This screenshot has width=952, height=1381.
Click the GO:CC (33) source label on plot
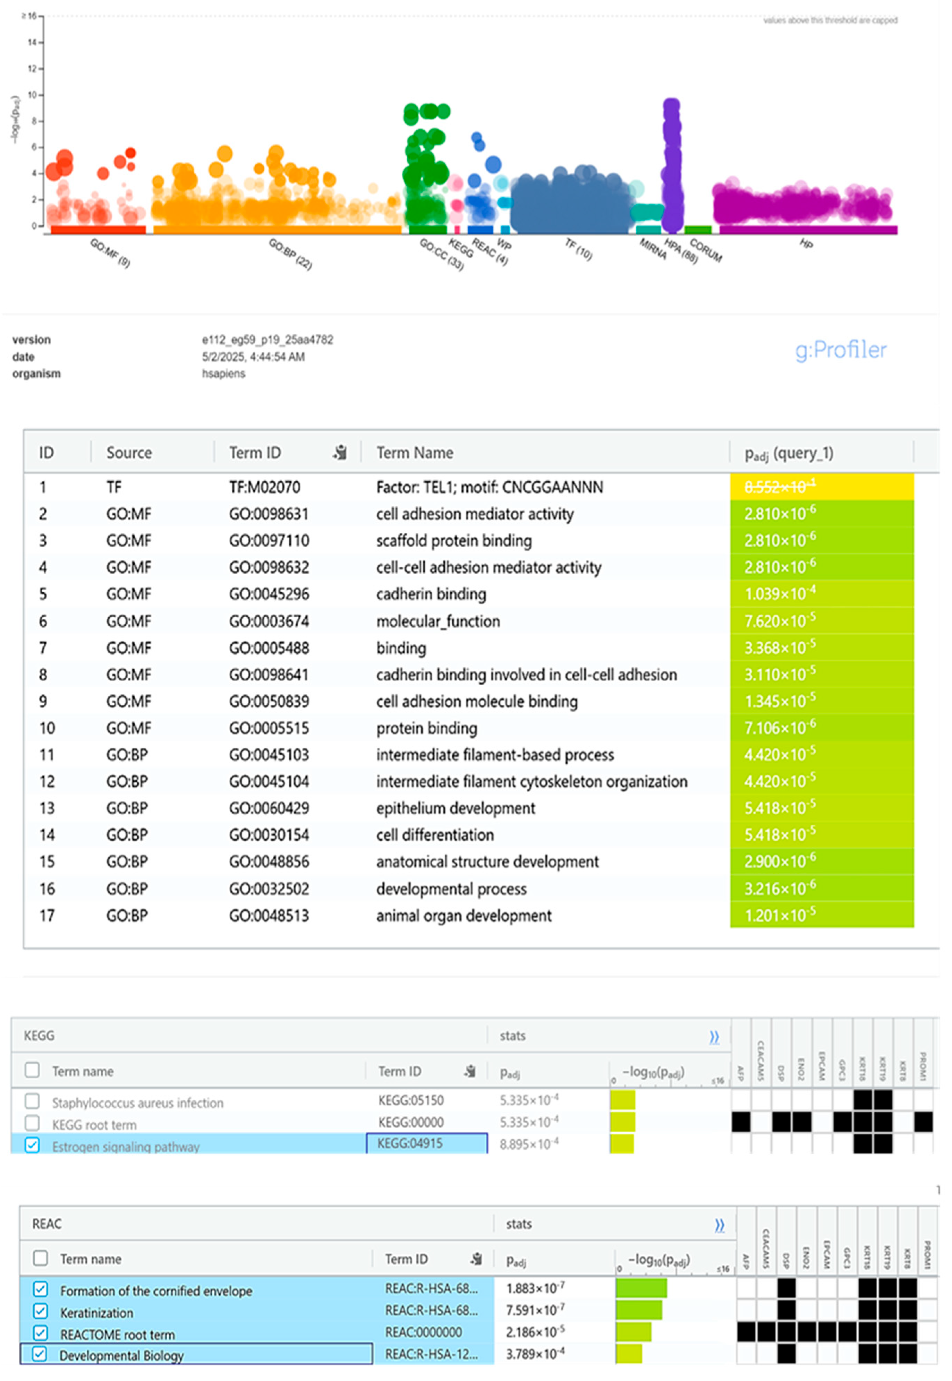(x=441, y=254)
